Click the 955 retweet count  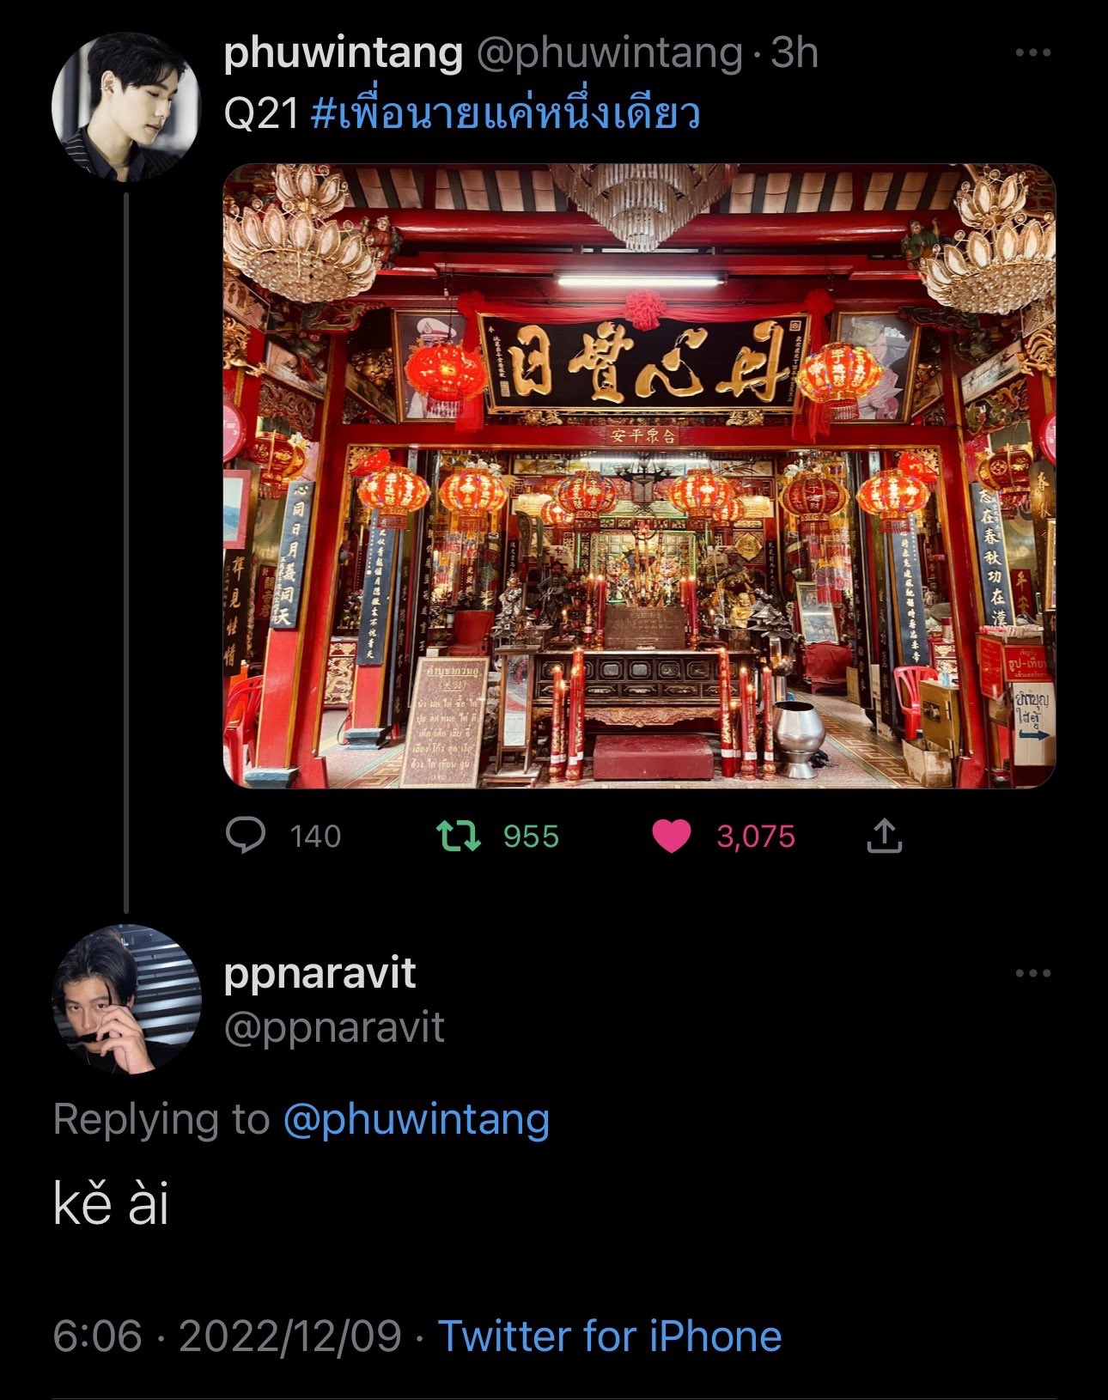coord(531,837)
